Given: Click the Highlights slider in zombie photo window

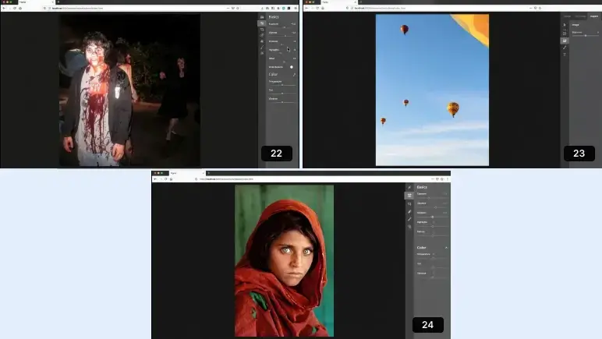Looking at the screenshot, I should click(282, 53).
